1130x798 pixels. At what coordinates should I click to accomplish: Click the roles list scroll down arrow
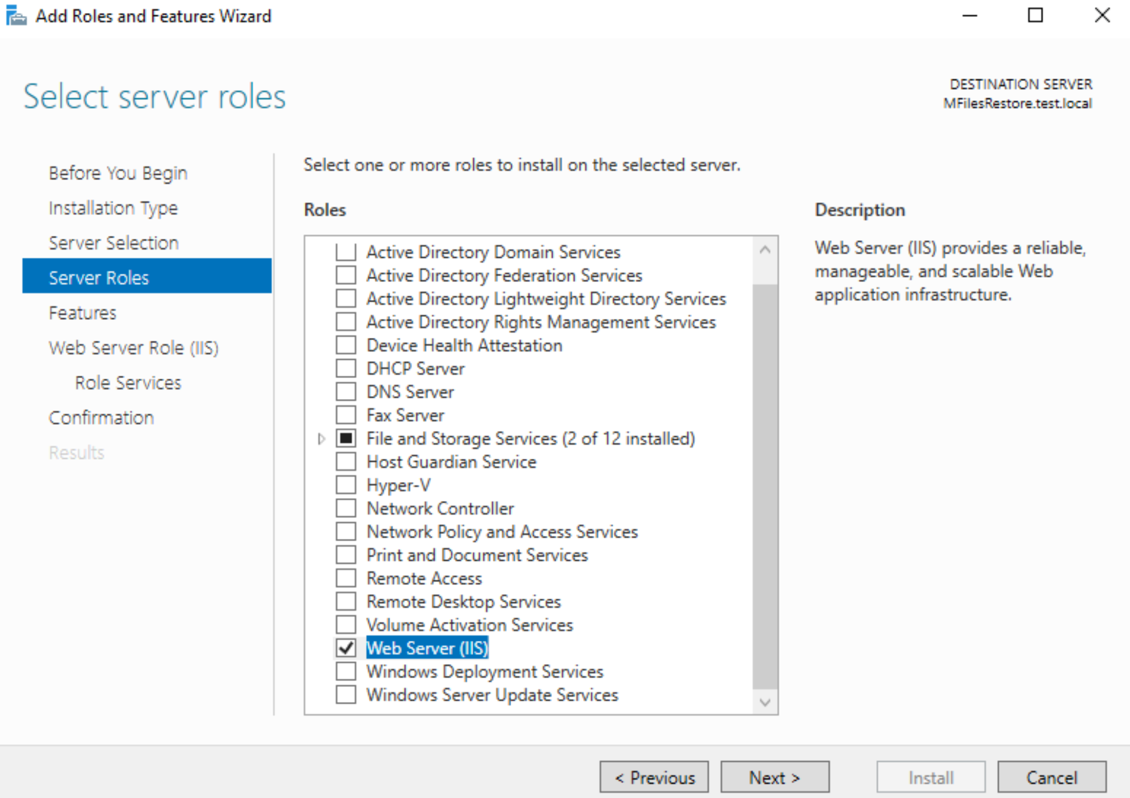tap(765, 702)
